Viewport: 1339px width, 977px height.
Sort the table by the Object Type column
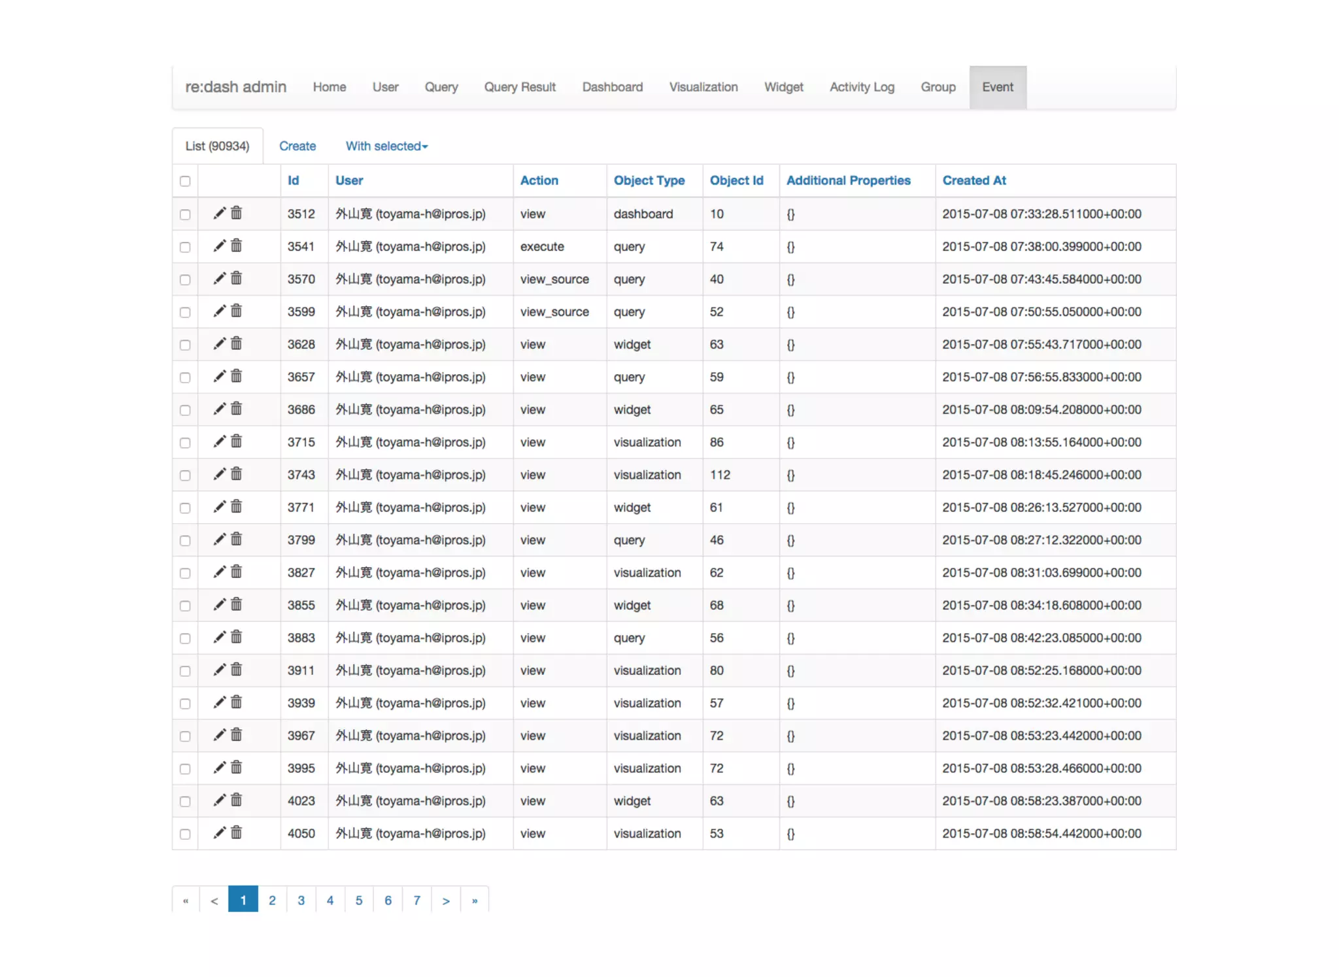[x=649, y=180]
